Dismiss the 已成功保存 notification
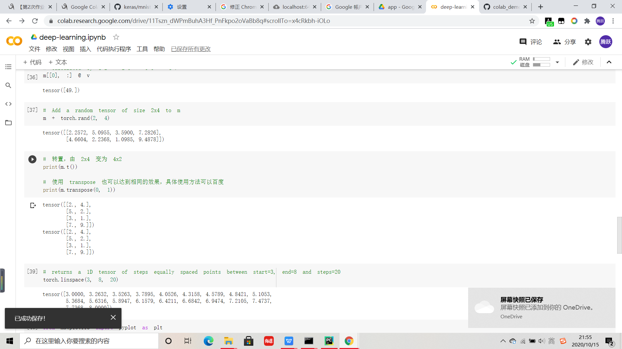 (113, 317)
